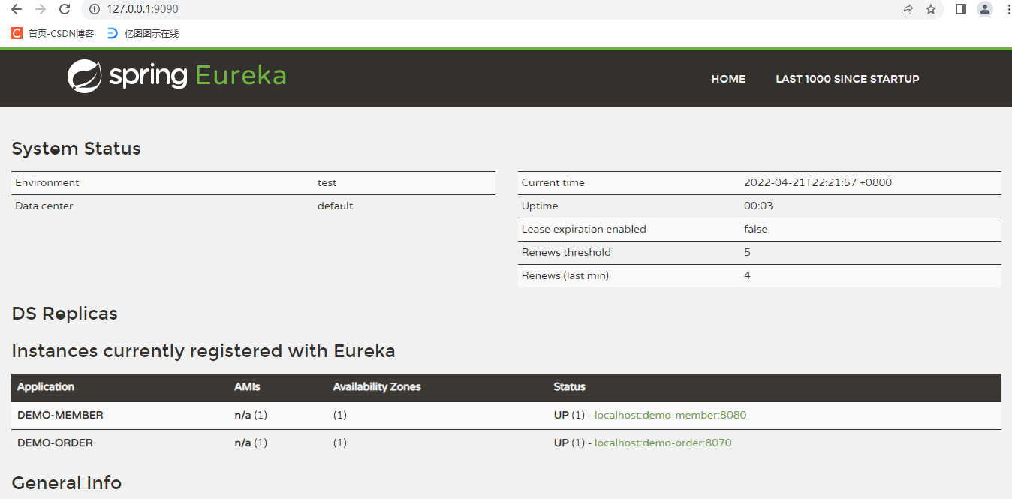
Task: Click the Spring Eureka logo
Action: [x=177, y=76]
